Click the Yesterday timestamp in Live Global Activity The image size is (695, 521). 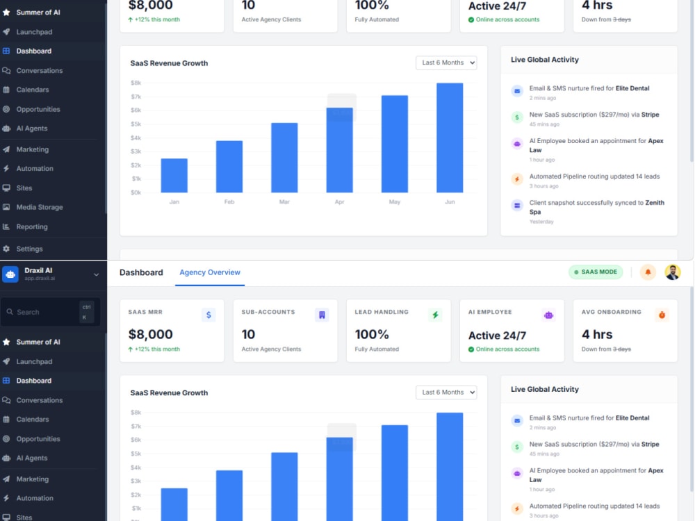541,222
